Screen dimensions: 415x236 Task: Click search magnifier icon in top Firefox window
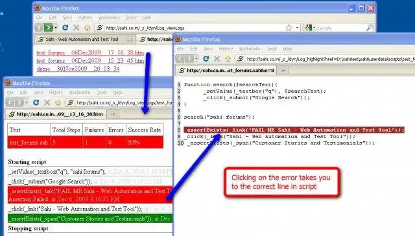pyautogui.click(x=370, y=27)
